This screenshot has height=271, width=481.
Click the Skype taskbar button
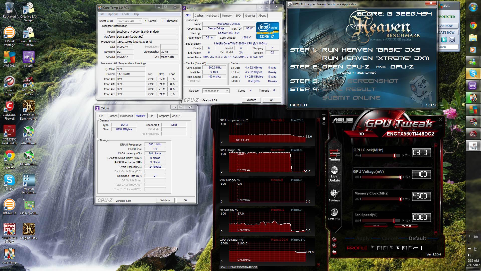point(473,74)
